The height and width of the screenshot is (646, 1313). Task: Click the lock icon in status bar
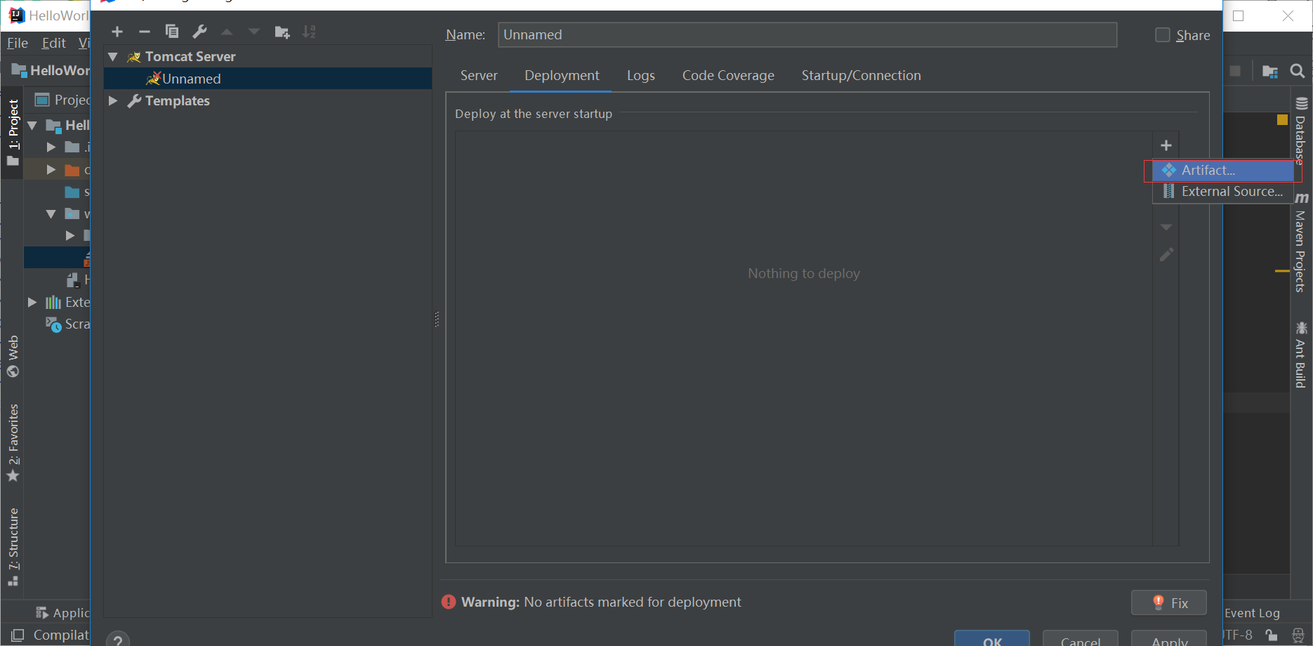[x=1271, y=635]
